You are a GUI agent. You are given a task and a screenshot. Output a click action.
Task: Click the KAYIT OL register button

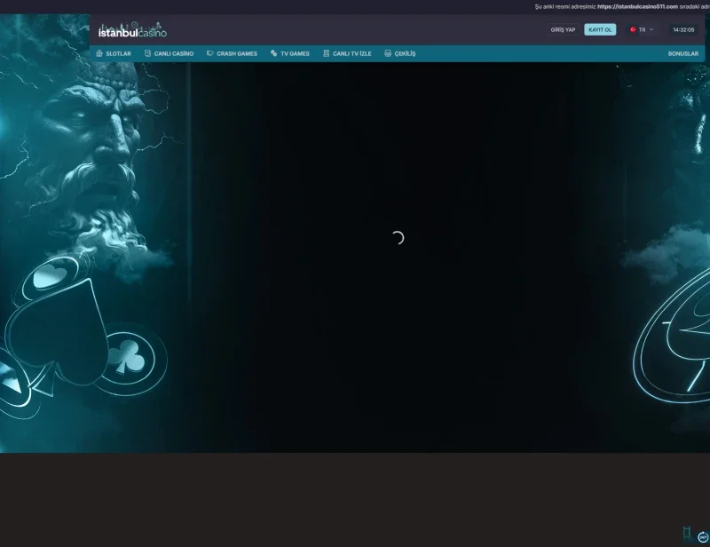(x=600, y=30)
